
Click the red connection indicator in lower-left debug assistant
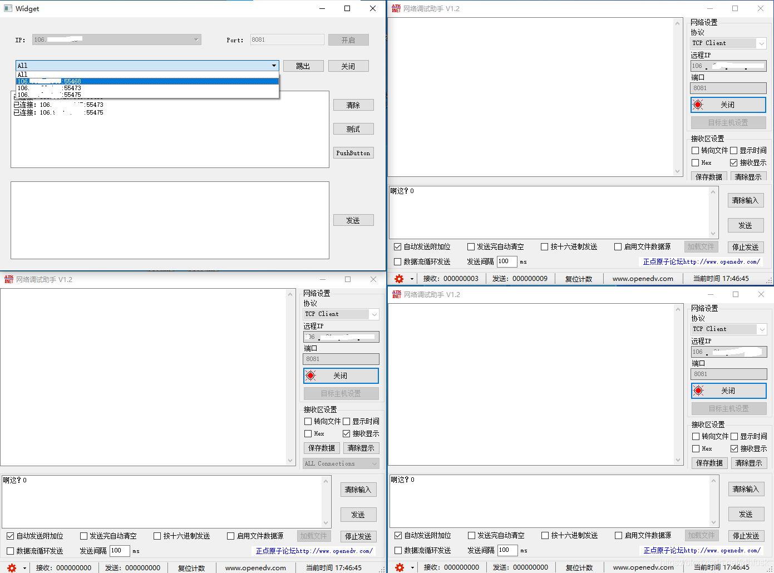click(311, 376)
